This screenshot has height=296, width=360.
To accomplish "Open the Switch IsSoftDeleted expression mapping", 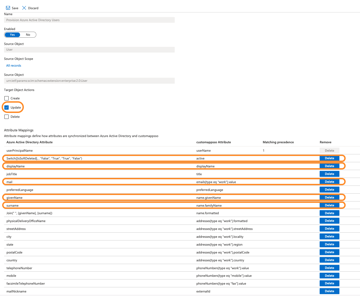I will pyautogui.click(x=44, y=158).
